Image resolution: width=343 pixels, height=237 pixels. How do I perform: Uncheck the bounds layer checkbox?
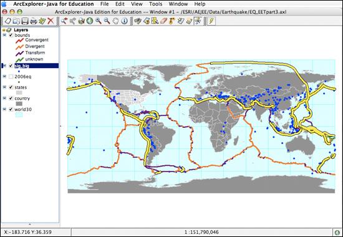click(11, 35)
